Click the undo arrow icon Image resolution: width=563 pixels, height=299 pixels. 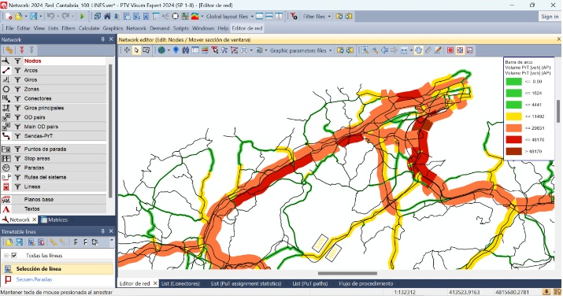(50, 17)
